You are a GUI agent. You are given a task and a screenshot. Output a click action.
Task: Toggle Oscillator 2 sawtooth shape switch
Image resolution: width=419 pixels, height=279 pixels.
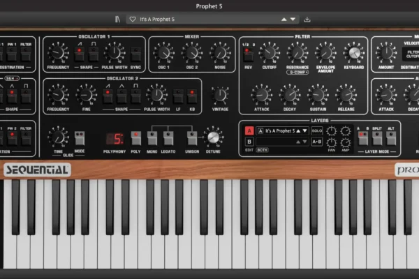coord(108,96)
